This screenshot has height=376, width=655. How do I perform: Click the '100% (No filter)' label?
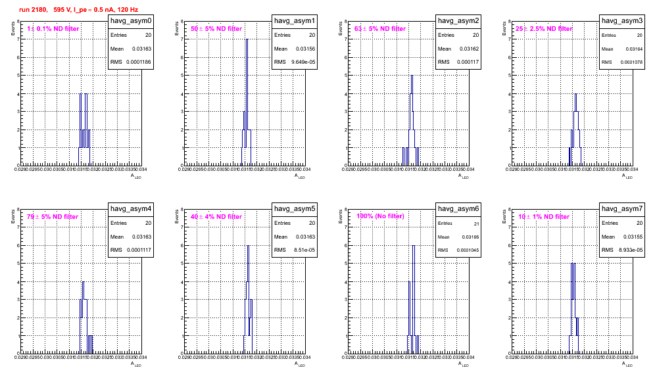[381, 216]
